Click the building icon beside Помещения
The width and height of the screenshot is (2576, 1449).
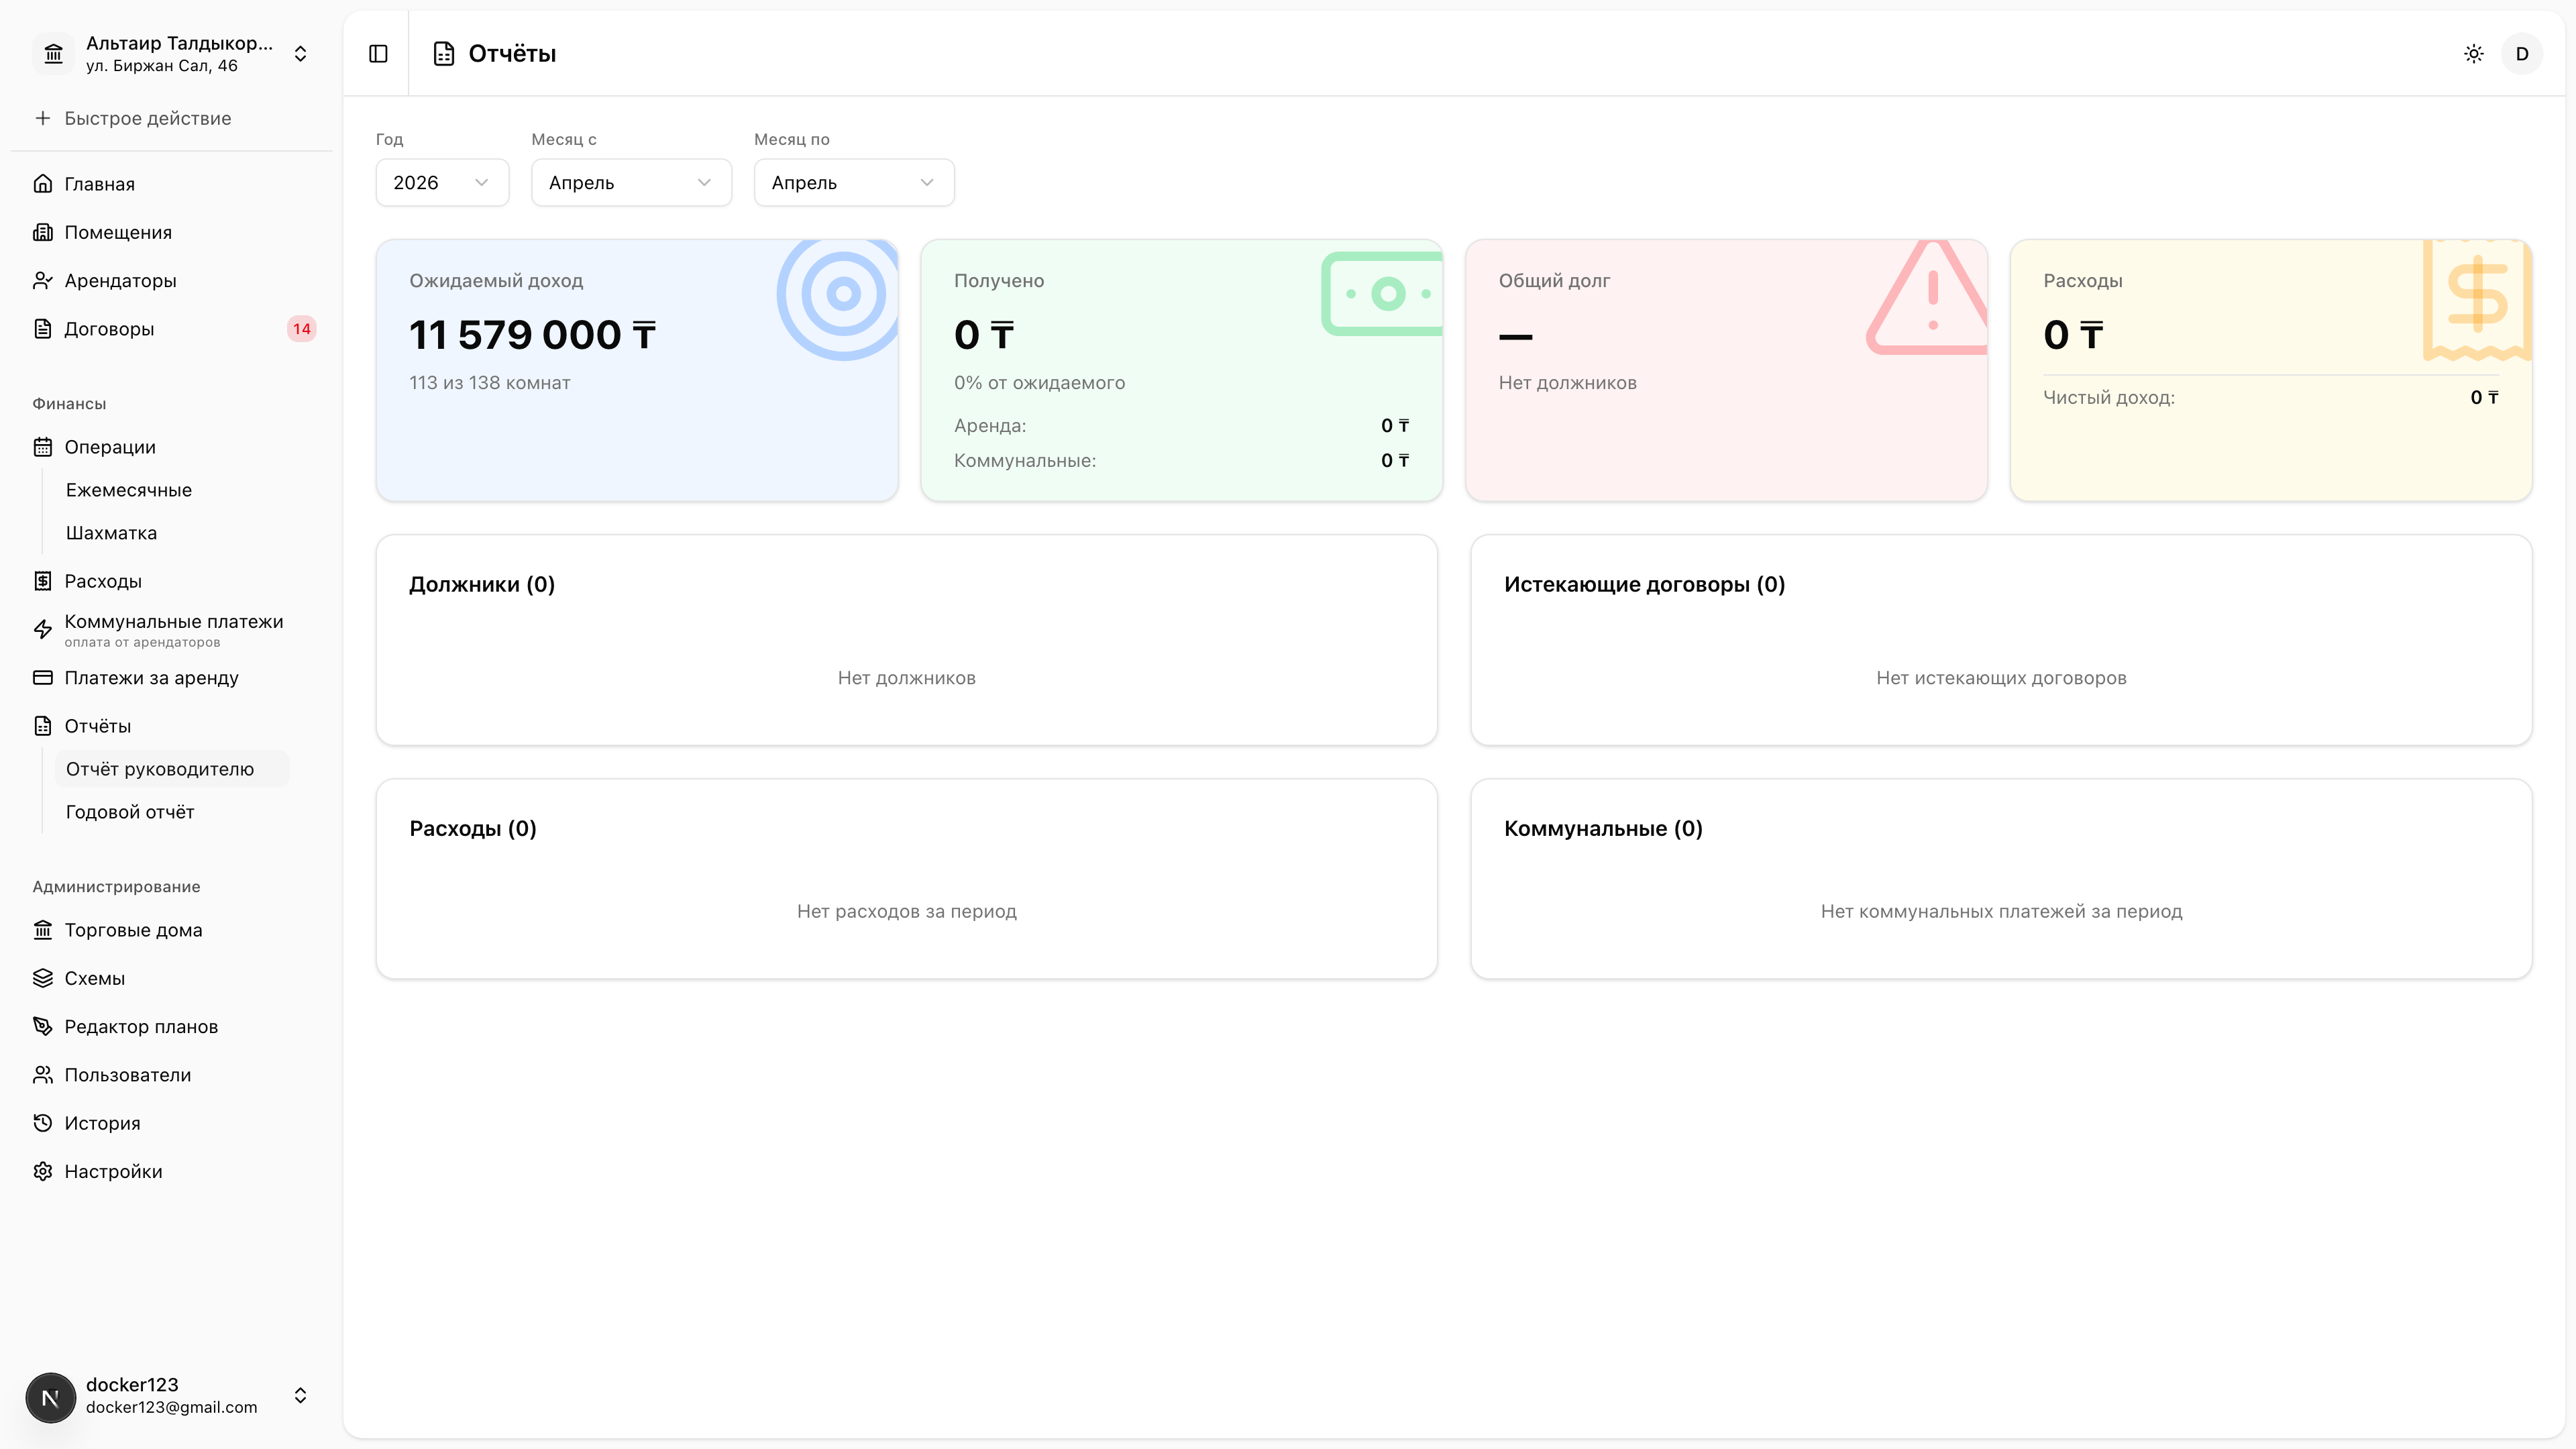(x=43, y=232)
